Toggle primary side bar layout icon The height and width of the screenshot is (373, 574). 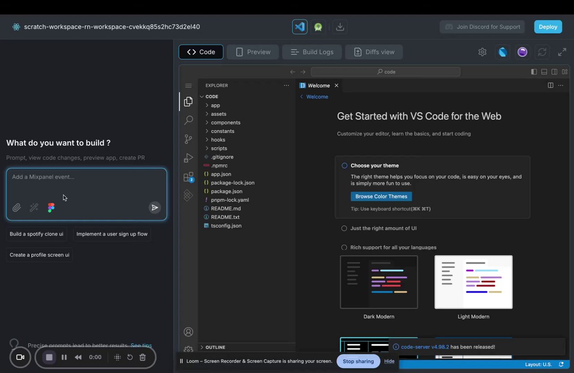[534, 72]
